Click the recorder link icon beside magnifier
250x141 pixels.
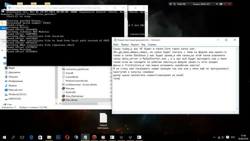(x=170, y=4)
